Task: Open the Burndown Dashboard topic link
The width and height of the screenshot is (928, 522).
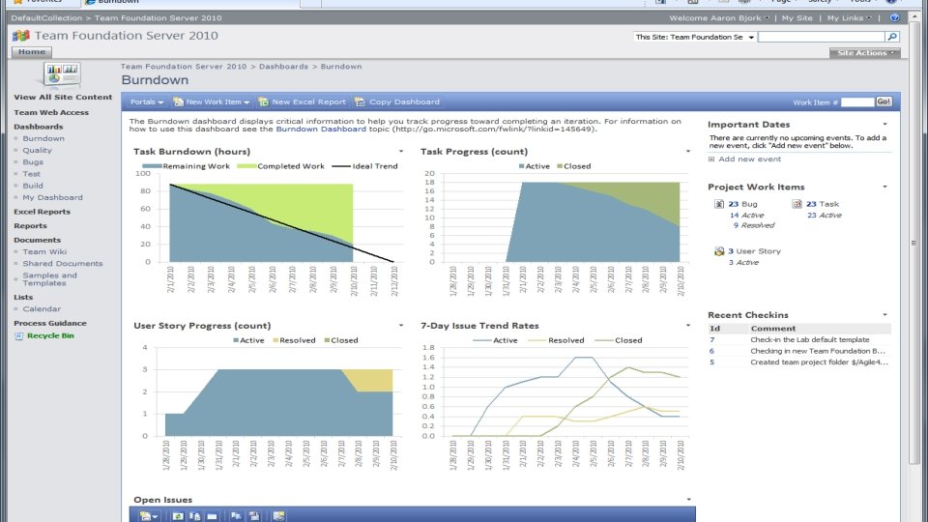Action: pyautogui.click(x=321, y=129)
